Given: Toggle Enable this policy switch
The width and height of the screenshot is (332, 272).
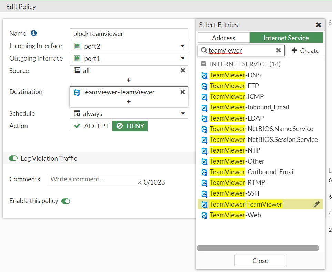Looking at the screenshot, I should [x=66, y=201].
